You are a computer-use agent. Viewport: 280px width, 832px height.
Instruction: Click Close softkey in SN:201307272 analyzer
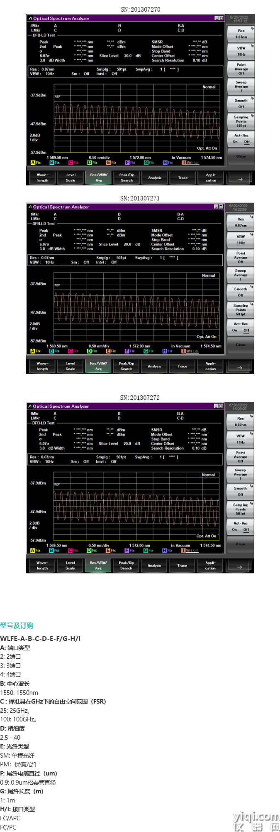(x=241, y=544)
